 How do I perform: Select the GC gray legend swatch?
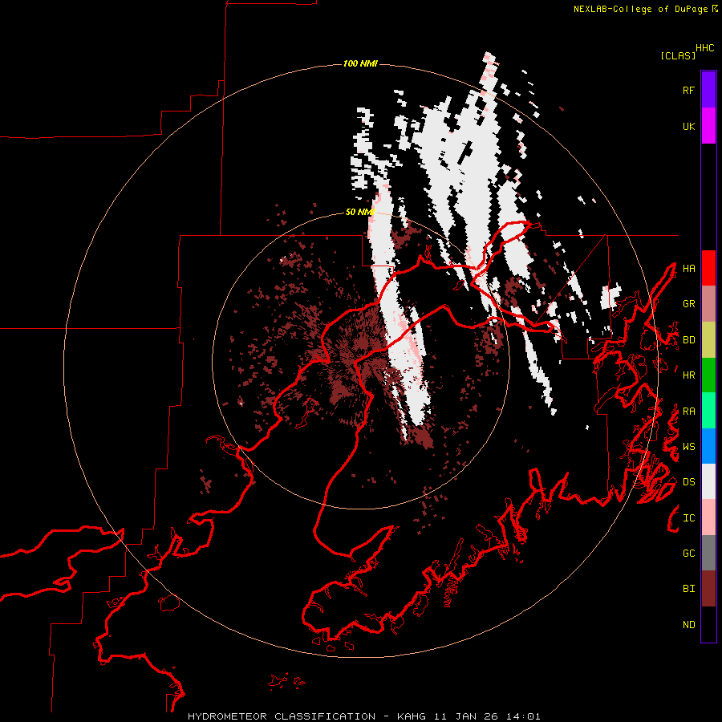pyautogui.click(x=708, y=553)
